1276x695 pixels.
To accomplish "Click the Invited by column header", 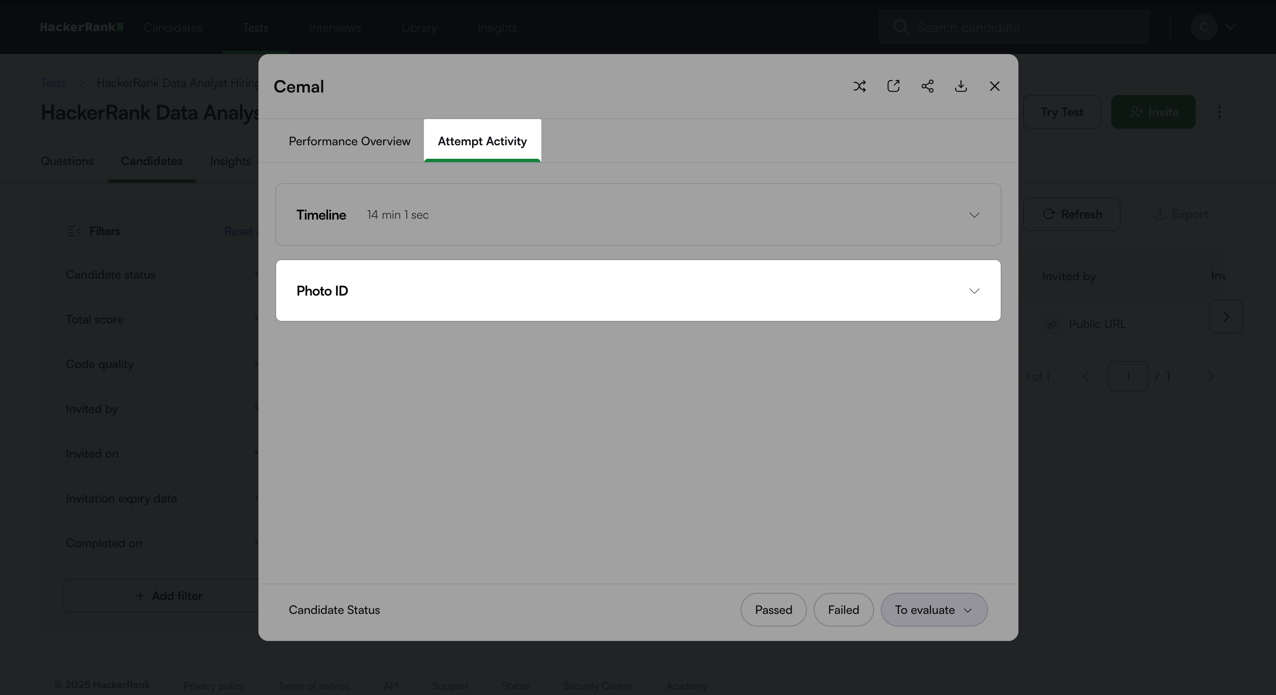I will click(x=1068, y=277).
